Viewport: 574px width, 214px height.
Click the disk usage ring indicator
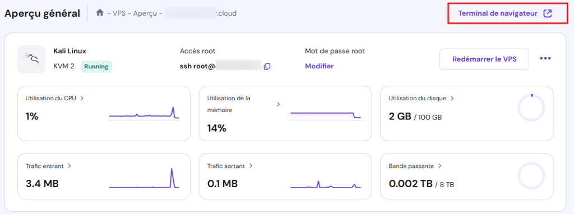coord(531,108)
